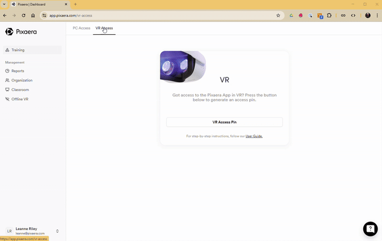Switch to the PC Access tab
This screenshot has width=382, height=241.
[82, 28]
